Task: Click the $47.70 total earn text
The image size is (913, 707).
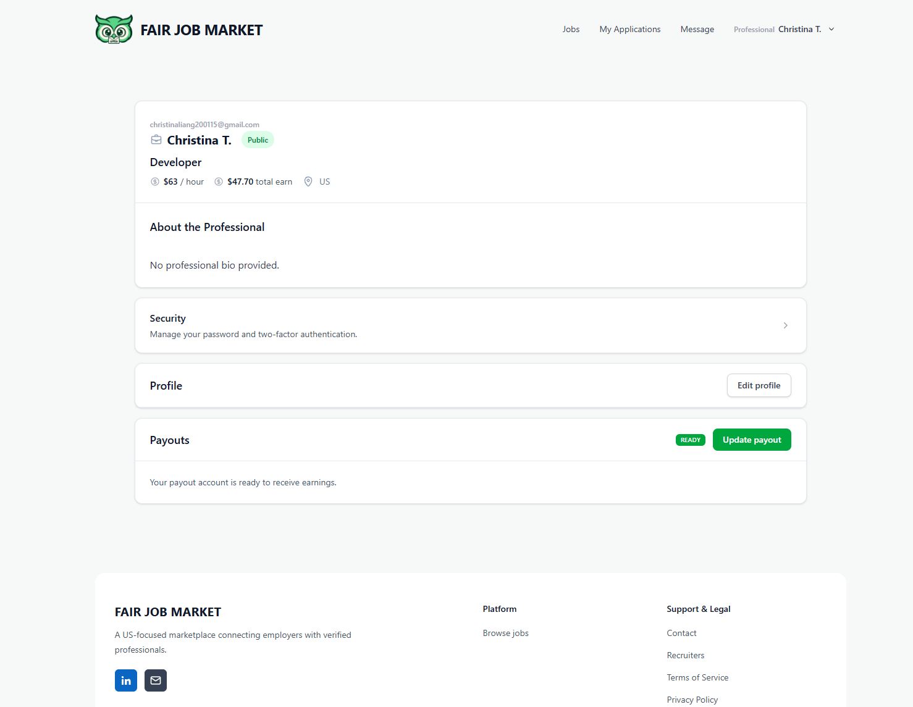Action: pyautogui.click(x=259, y=182)
